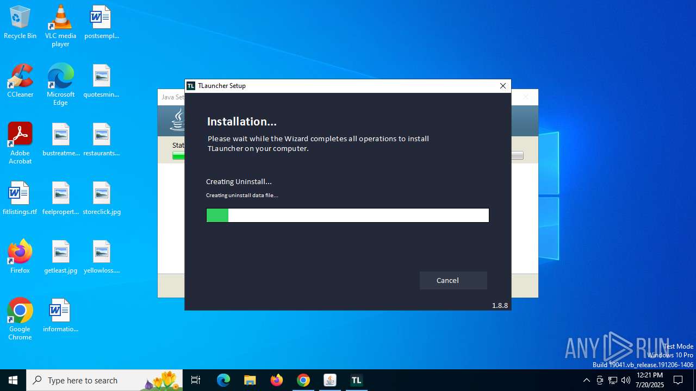Select the bustreatme image file

[61, 140]
